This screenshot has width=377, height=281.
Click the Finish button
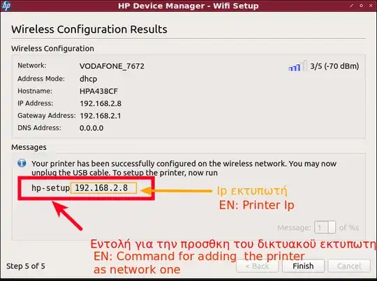pyautogui.click(x=303, y=266)
